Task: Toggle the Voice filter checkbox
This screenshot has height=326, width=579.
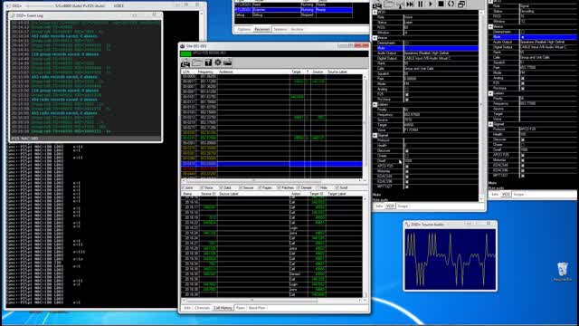Action: pos(203,187)
